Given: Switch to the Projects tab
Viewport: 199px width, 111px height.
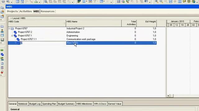Looking at the screenshot, I should [12, 11].
